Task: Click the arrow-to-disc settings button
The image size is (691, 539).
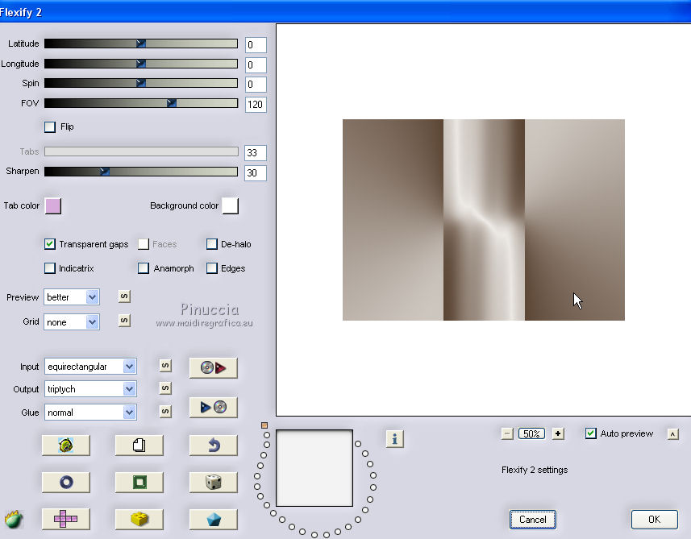Action: pos(214,408)
